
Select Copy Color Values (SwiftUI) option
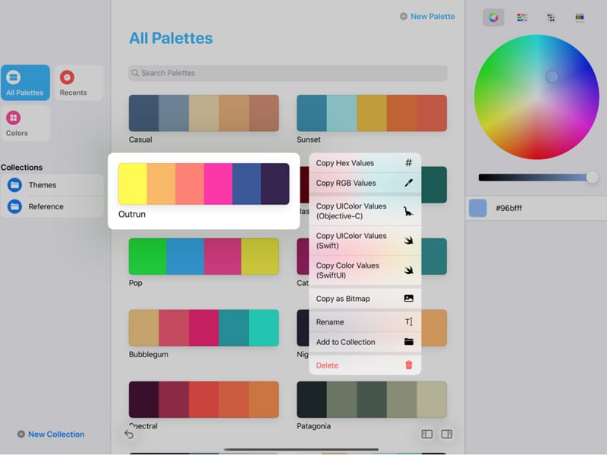coord(364,270)
